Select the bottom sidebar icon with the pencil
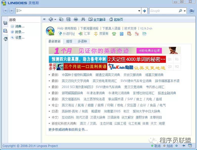 5,39
